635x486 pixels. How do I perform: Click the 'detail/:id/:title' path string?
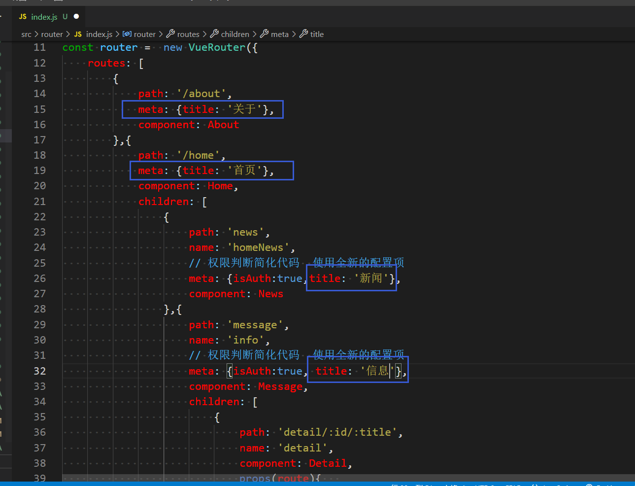(x=337, y=432)
